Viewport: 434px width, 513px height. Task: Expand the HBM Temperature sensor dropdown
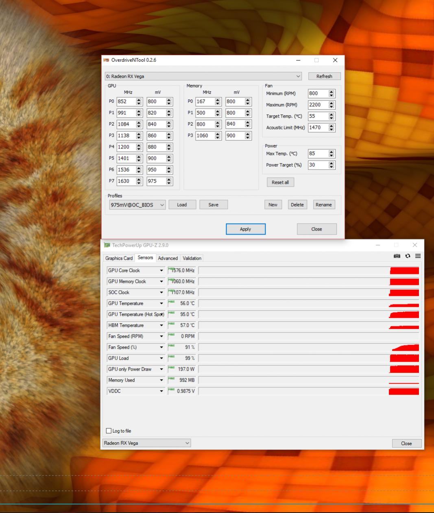pyautogui.click(x=161, y=325)
